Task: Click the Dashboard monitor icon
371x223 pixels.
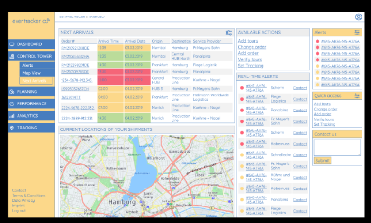Action: [x=12, y=44]
